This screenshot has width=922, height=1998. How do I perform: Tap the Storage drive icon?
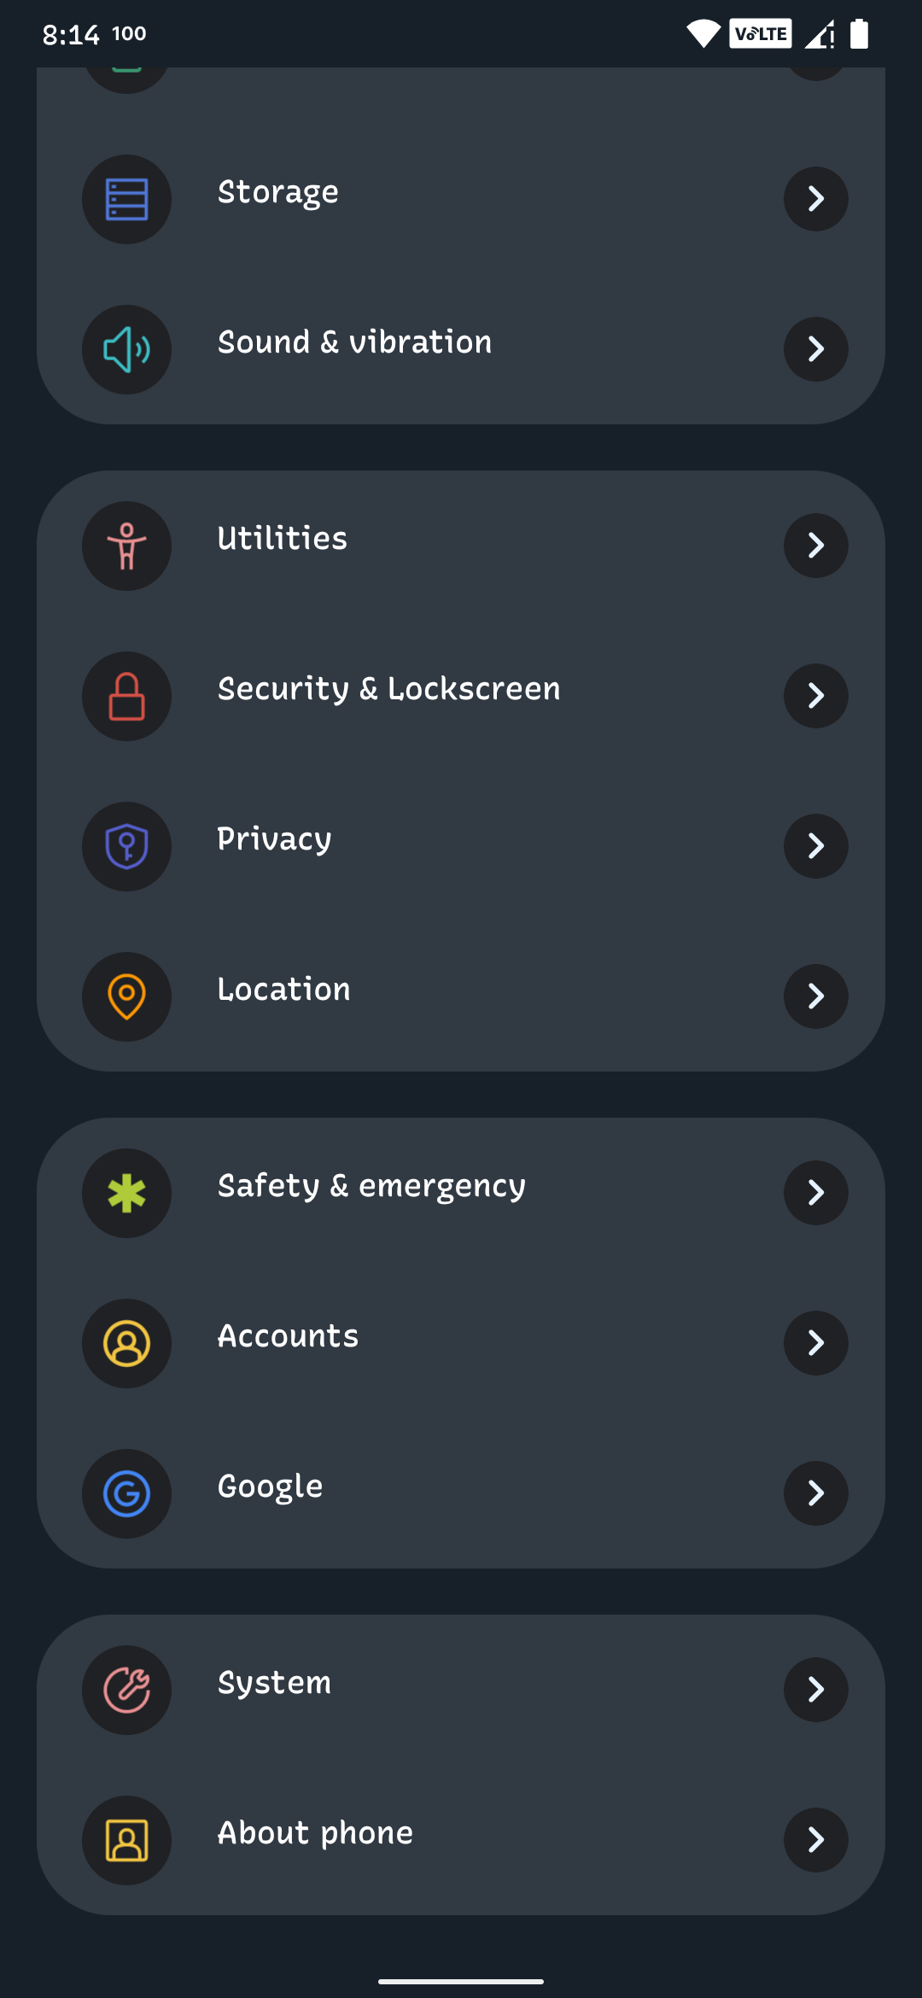point(126,199)
